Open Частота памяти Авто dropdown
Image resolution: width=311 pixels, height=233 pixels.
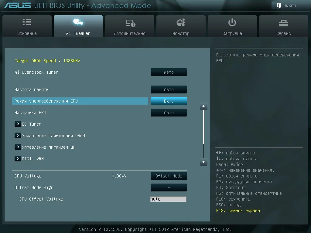tap(169, 89)
